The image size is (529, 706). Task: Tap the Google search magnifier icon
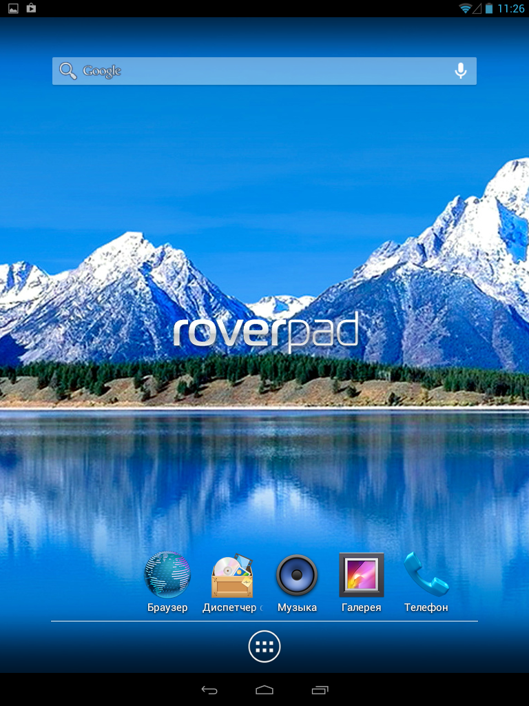point(68,71)
